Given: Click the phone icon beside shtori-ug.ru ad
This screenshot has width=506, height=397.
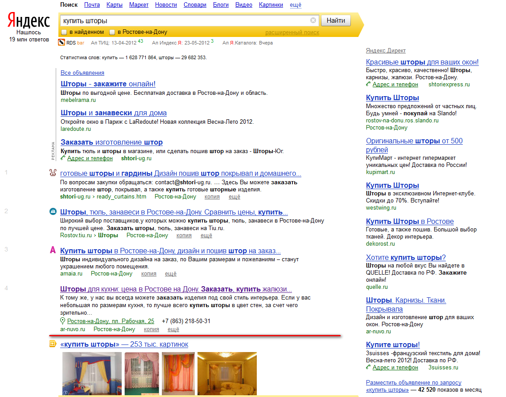Looking at the screenshot, I should pyautogui.click(x=62, y=158).
